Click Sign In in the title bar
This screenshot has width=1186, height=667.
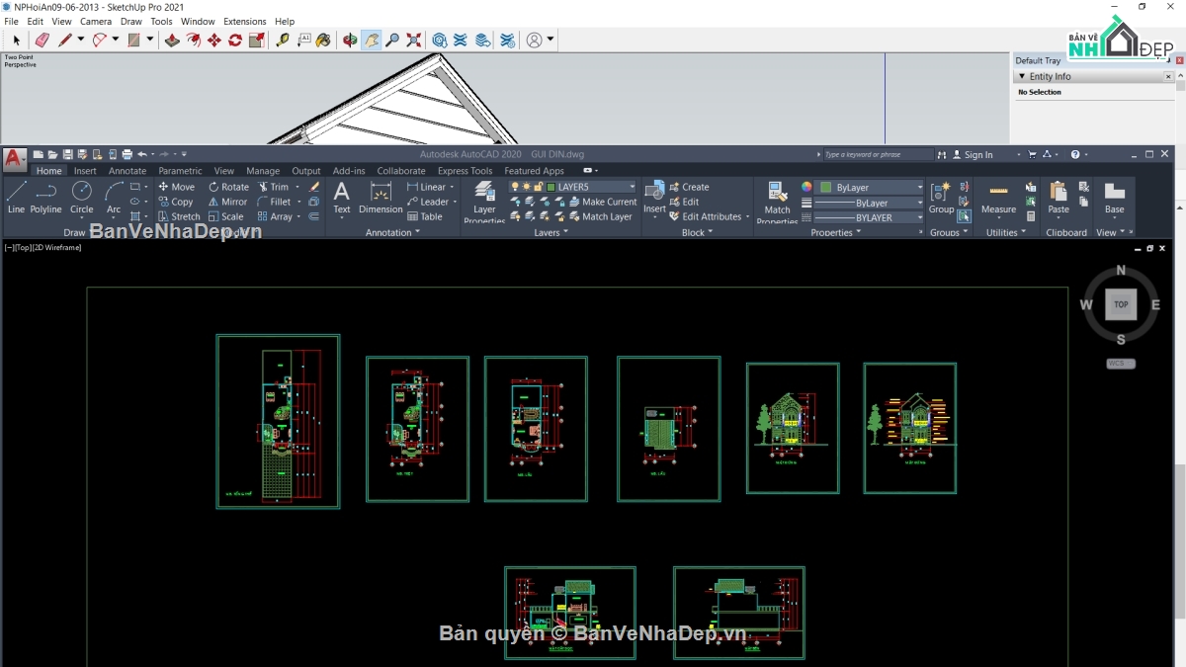click(x=976, y=154)
